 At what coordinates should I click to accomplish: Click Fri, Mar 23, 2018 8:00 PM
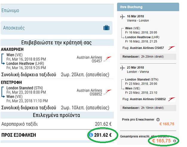click(x=26, y=92)
